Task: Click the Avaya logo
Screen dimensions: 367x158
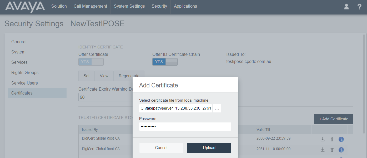Action: coord(25,7)
